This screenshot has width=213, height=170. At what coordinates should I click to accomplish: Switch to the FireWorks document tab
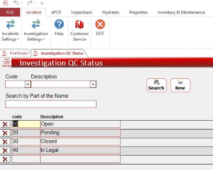pyautogui.click(x=15, y=53)
